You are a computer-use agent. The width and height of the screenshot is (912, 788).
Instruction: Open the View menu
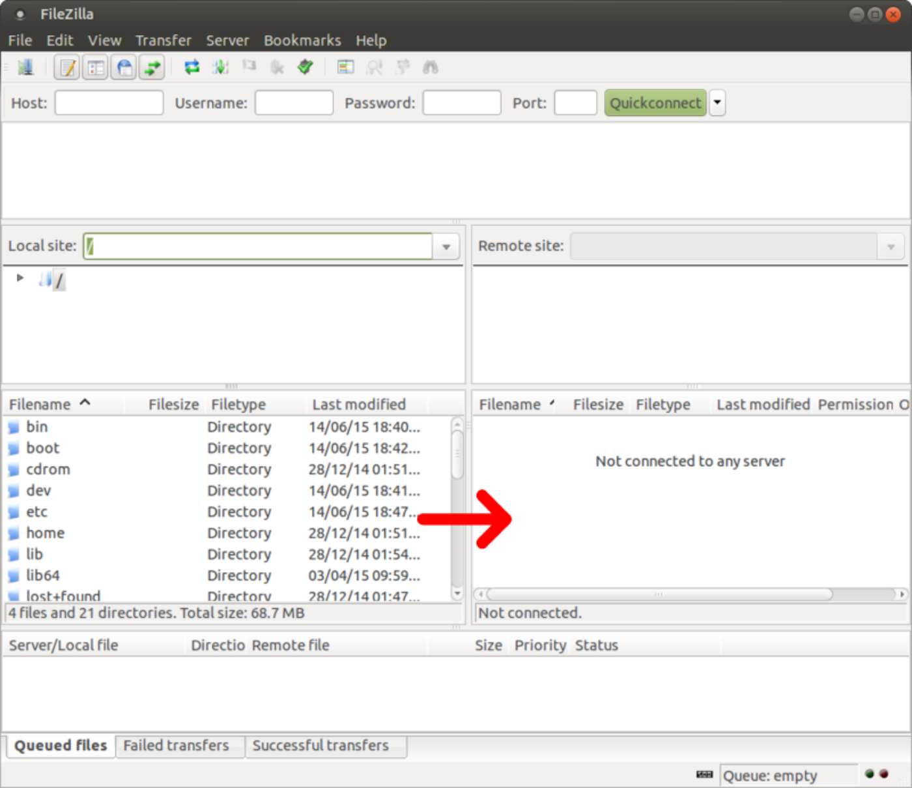click(104, 40)
